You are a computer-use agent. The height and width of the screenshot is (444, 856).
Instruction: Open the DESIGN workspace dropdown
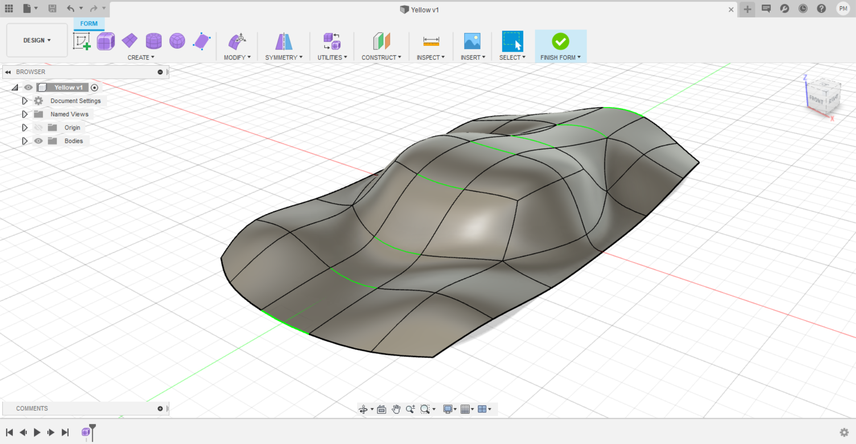point(37,40)
